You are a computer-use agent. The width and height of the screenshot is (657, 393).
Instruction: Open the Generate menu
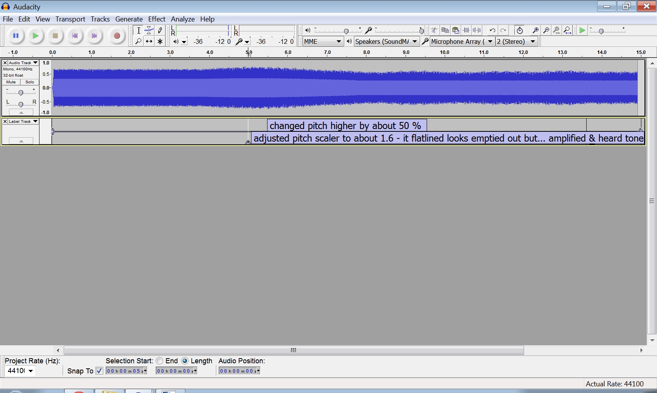click(129, 19)
